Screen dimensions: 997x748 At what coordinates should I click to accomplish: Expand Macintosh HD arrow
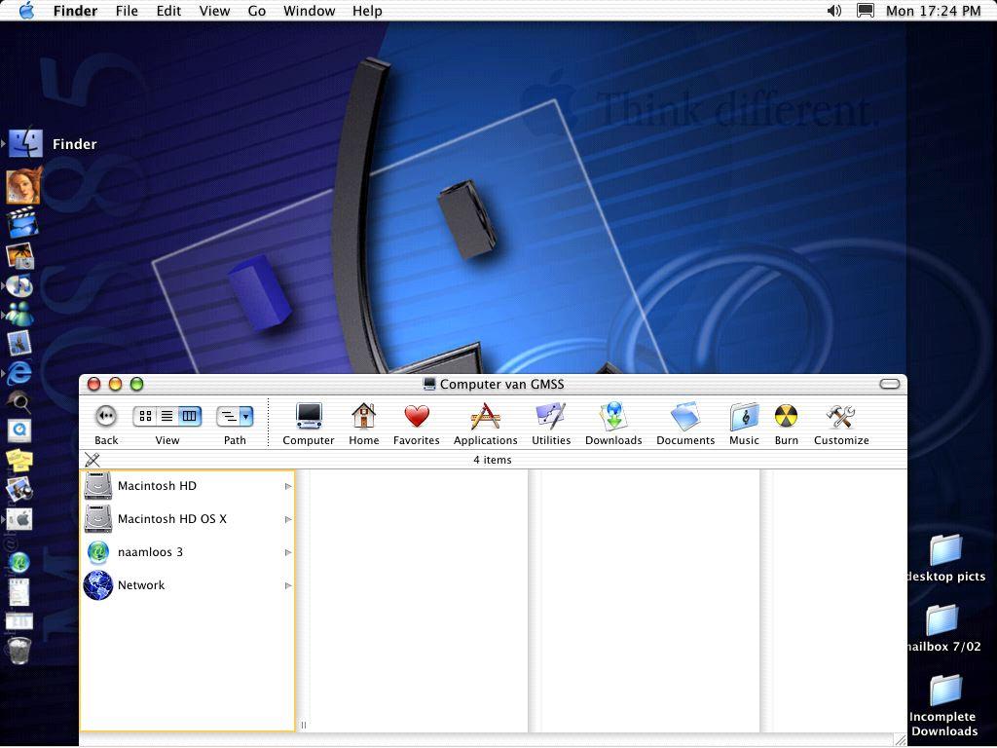[x=288, y=487]
